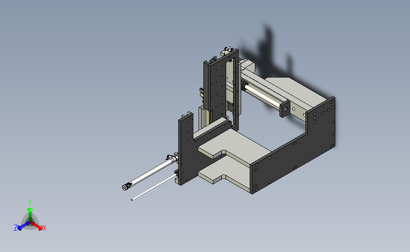This screenshot has height=252, width=410.
Task: Click the "Z" label on the orientation triad
Action: tap(16, 228)
